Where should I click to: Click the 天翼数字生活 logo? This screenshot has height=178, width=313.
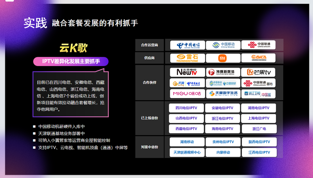(223, 94)
